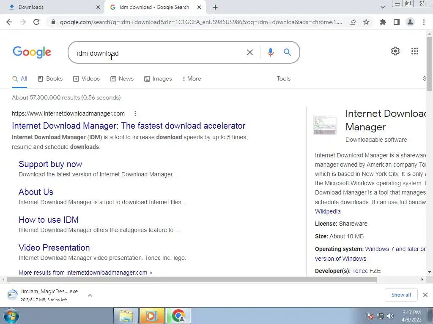Expand the More search filters menu
The width and height of the screenshot is (433, 324).
[x=192, y=78]
